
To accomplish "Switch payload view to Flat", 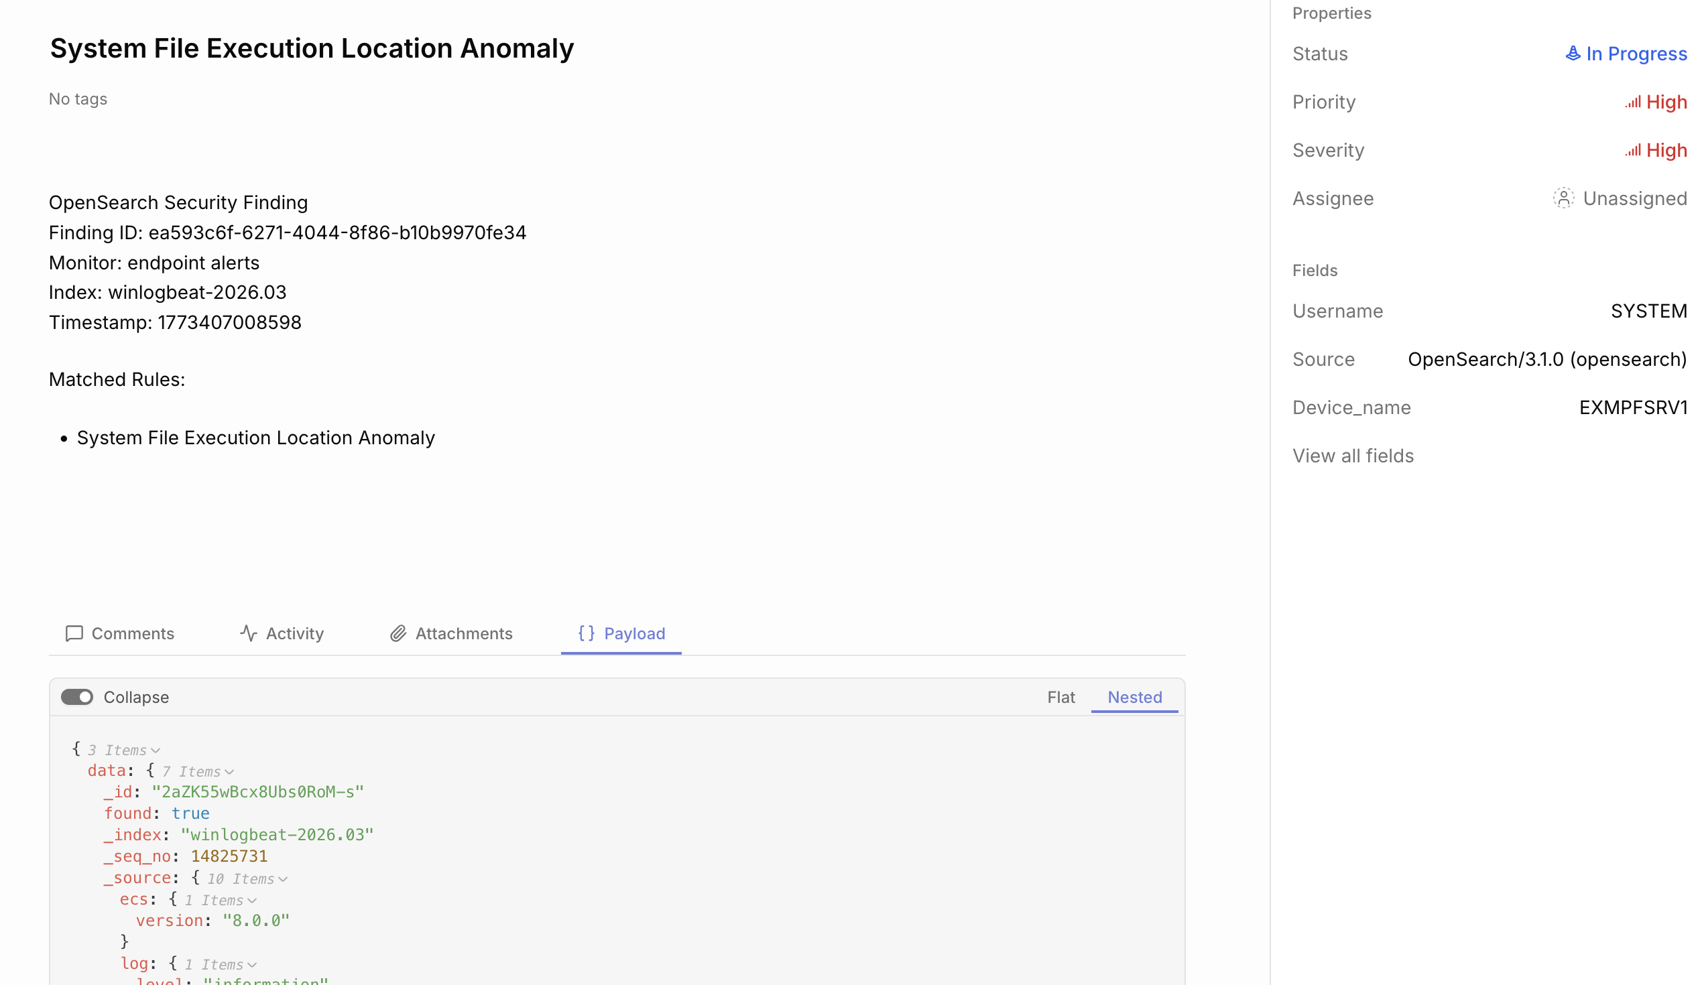I will click(x=1060, y=697).
